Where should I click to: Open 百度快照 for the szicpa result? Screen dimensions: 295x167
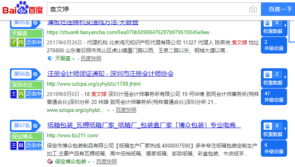[x=126, y=110]
